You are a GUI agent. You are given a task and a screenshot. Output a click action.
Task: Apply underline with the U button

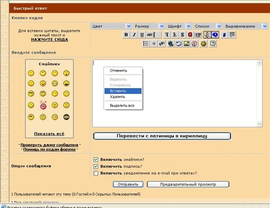tap(142, 35)
